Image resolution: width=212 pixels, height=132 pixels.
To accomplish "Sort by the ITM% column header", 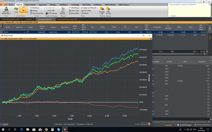I will tap(114, 27).
